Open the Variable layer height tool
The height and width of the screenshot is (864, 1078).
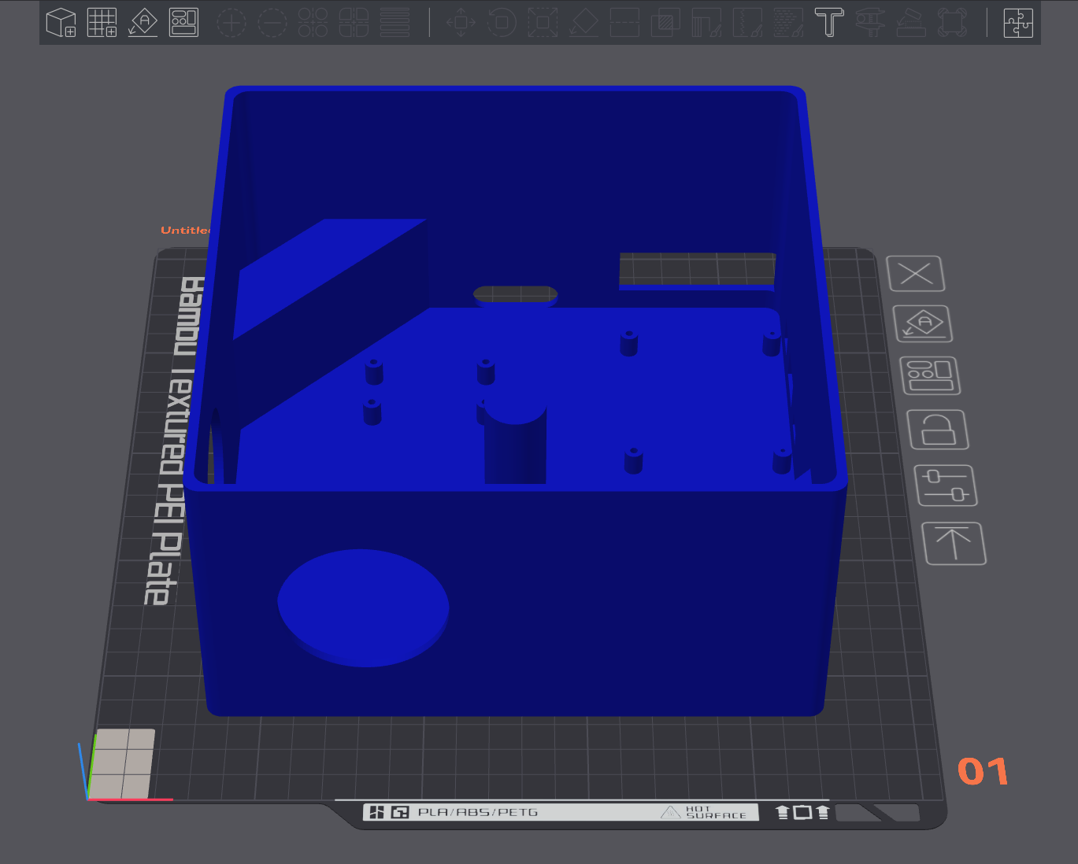tap(395, 23)
